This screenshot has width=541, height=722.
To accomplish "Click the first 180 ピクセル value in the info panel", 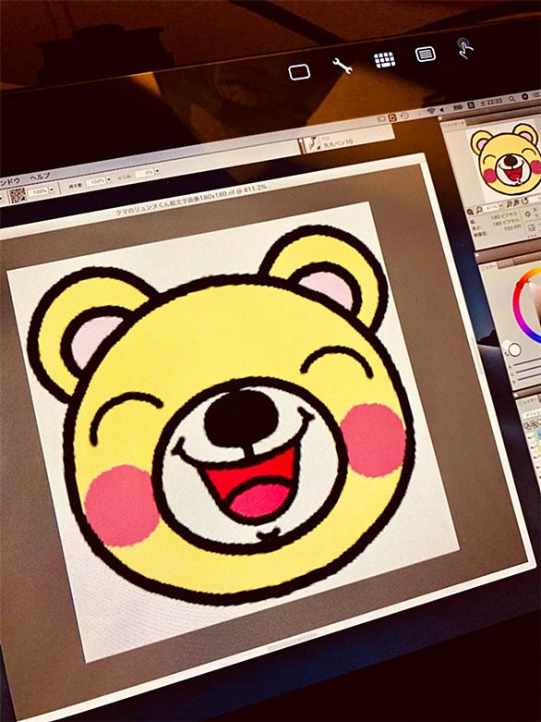I will (504, 215).
